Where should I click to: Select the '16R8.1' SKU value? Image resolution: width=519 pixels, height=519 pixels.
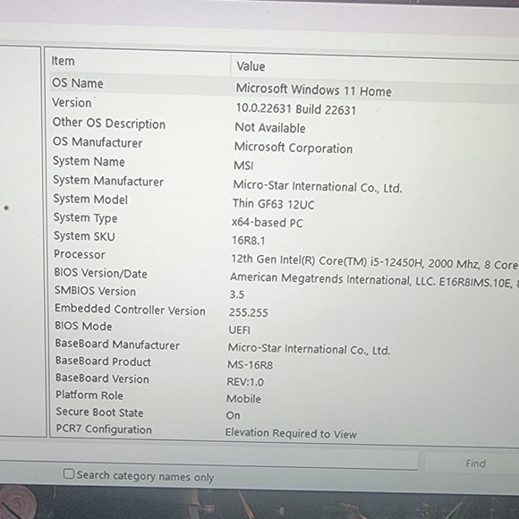coord(248,241)
